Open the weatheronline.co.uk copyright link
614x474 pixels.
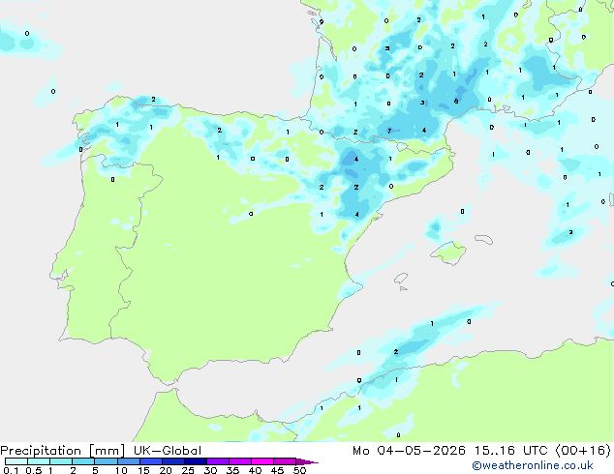click(x=533, y=465)
